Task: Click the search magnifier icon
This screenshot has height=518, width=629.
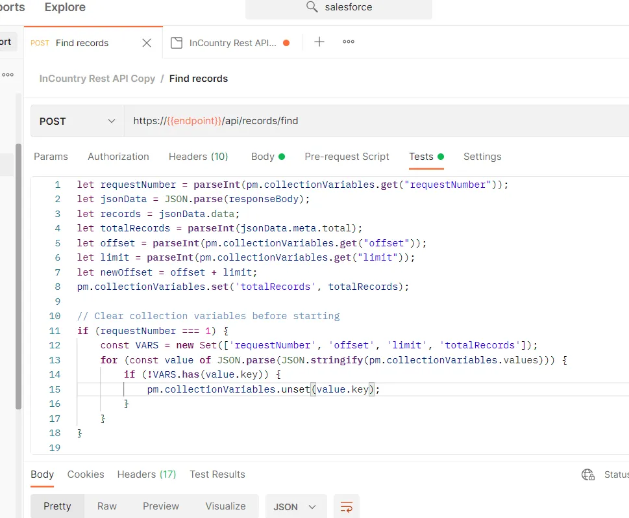Action: pyautogui.click(x=312, y=8)
